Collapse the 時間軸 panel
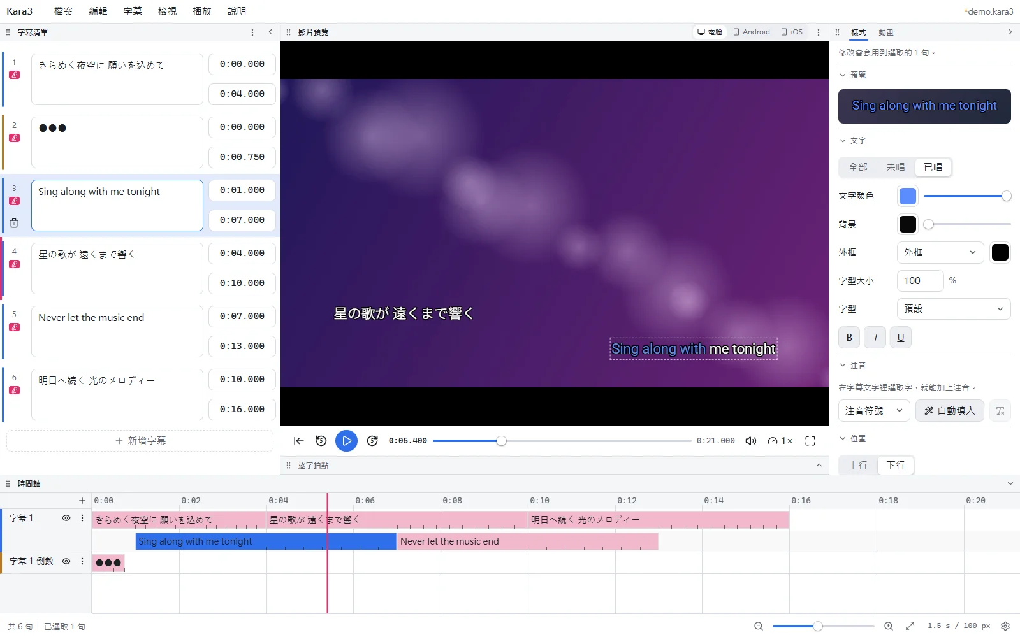 (1010, 484)
